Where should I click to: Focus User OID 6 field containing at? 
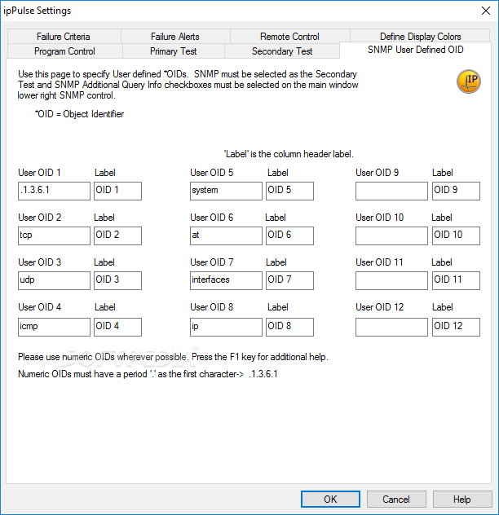point(226,235)
